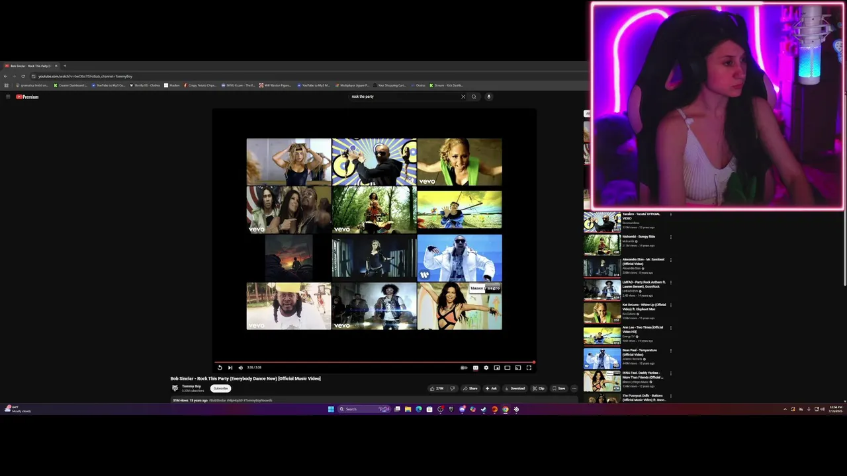
Task: Click the search box containing 'rock the party'
Action: click(x=404, y=97)
